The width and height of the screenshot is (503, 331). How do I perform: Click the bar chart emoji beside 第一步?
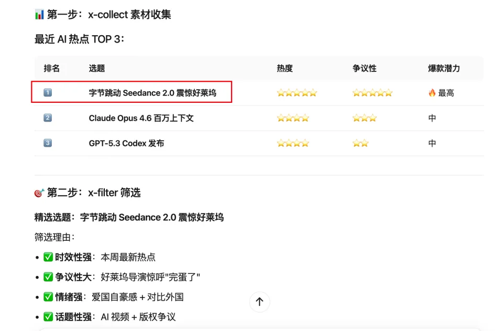[x=40, y=15]
